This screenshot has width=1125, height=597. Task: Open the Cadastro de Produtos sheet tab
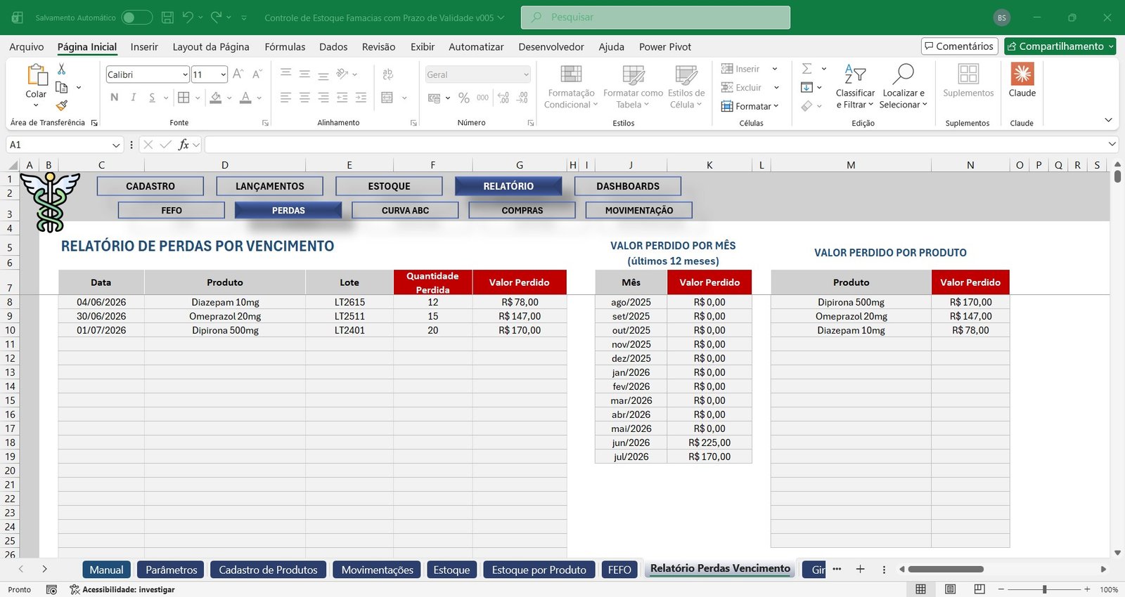tap(268, 570)
